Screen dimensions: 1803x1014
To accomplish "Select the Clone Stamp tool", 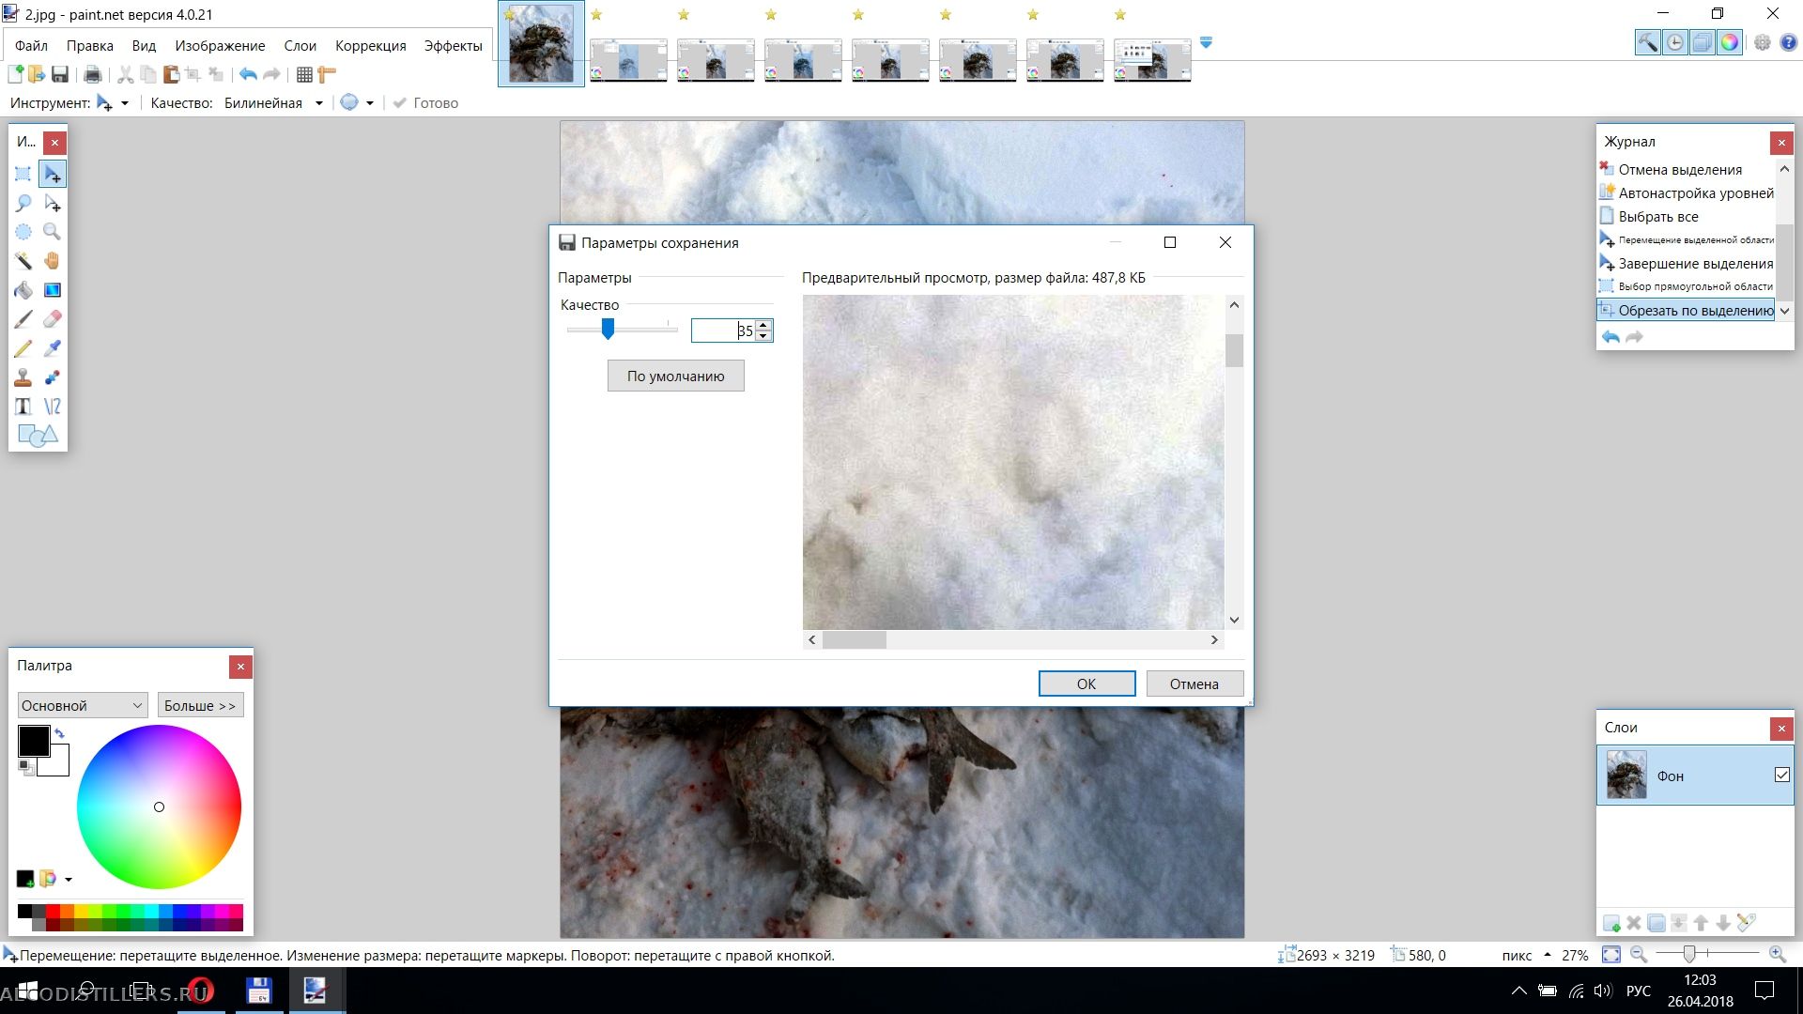I will [23, 377].
